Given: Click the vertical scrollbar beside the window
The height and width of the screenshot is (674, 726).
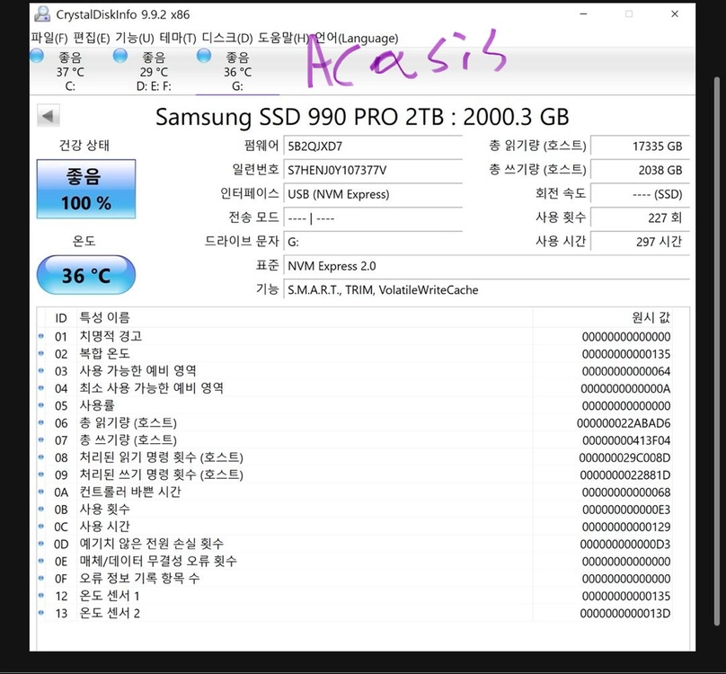Looking at the screenshot, I should click(x=718, y=352).
